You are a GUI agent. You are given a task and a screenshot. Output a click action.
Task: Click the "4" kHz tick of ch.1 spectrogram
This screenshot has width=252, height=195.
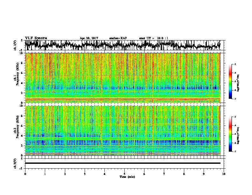click(x=23, y=83)
